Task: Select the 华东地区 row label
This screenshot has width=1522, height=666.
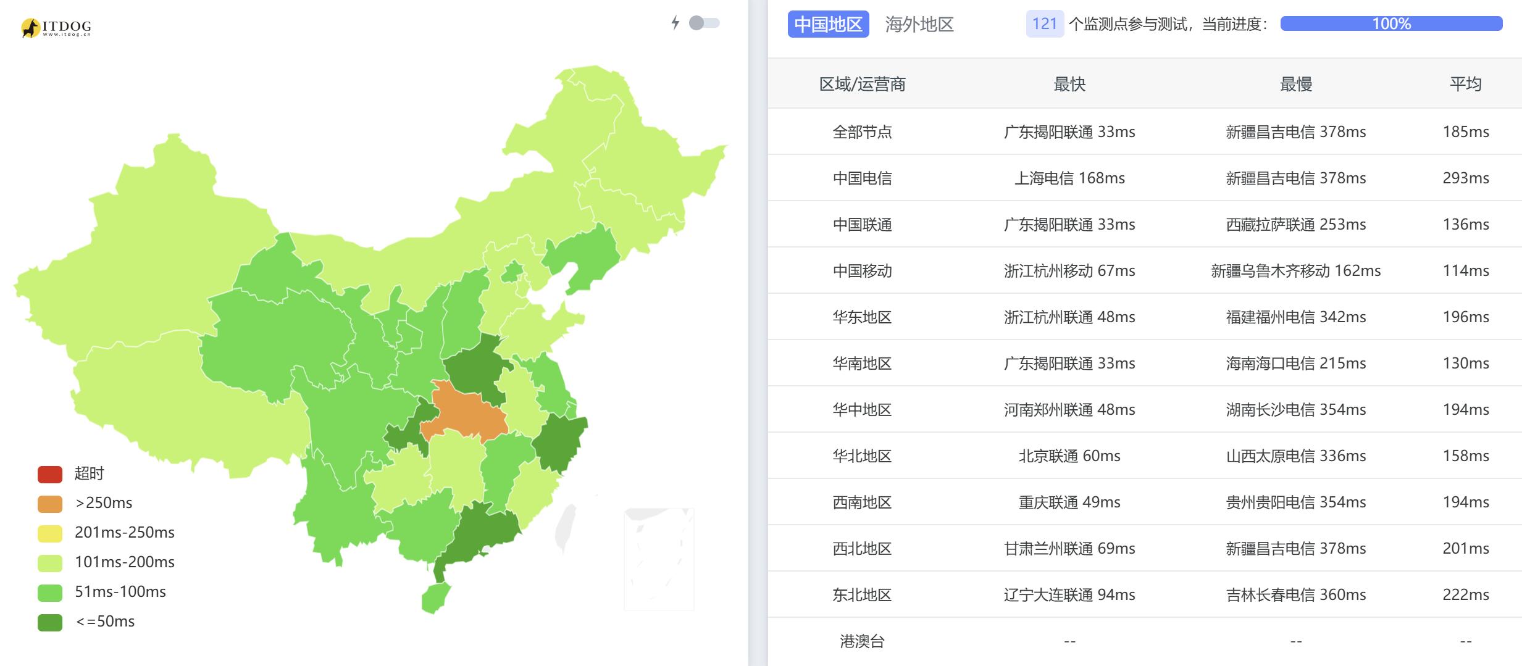Action: (x=862, y=317)
